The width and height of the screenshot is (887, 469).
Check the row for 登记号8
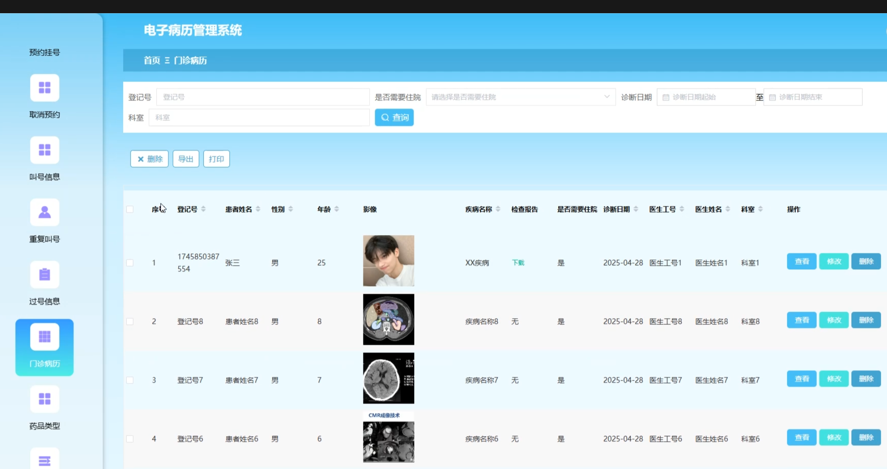[130, 322]
